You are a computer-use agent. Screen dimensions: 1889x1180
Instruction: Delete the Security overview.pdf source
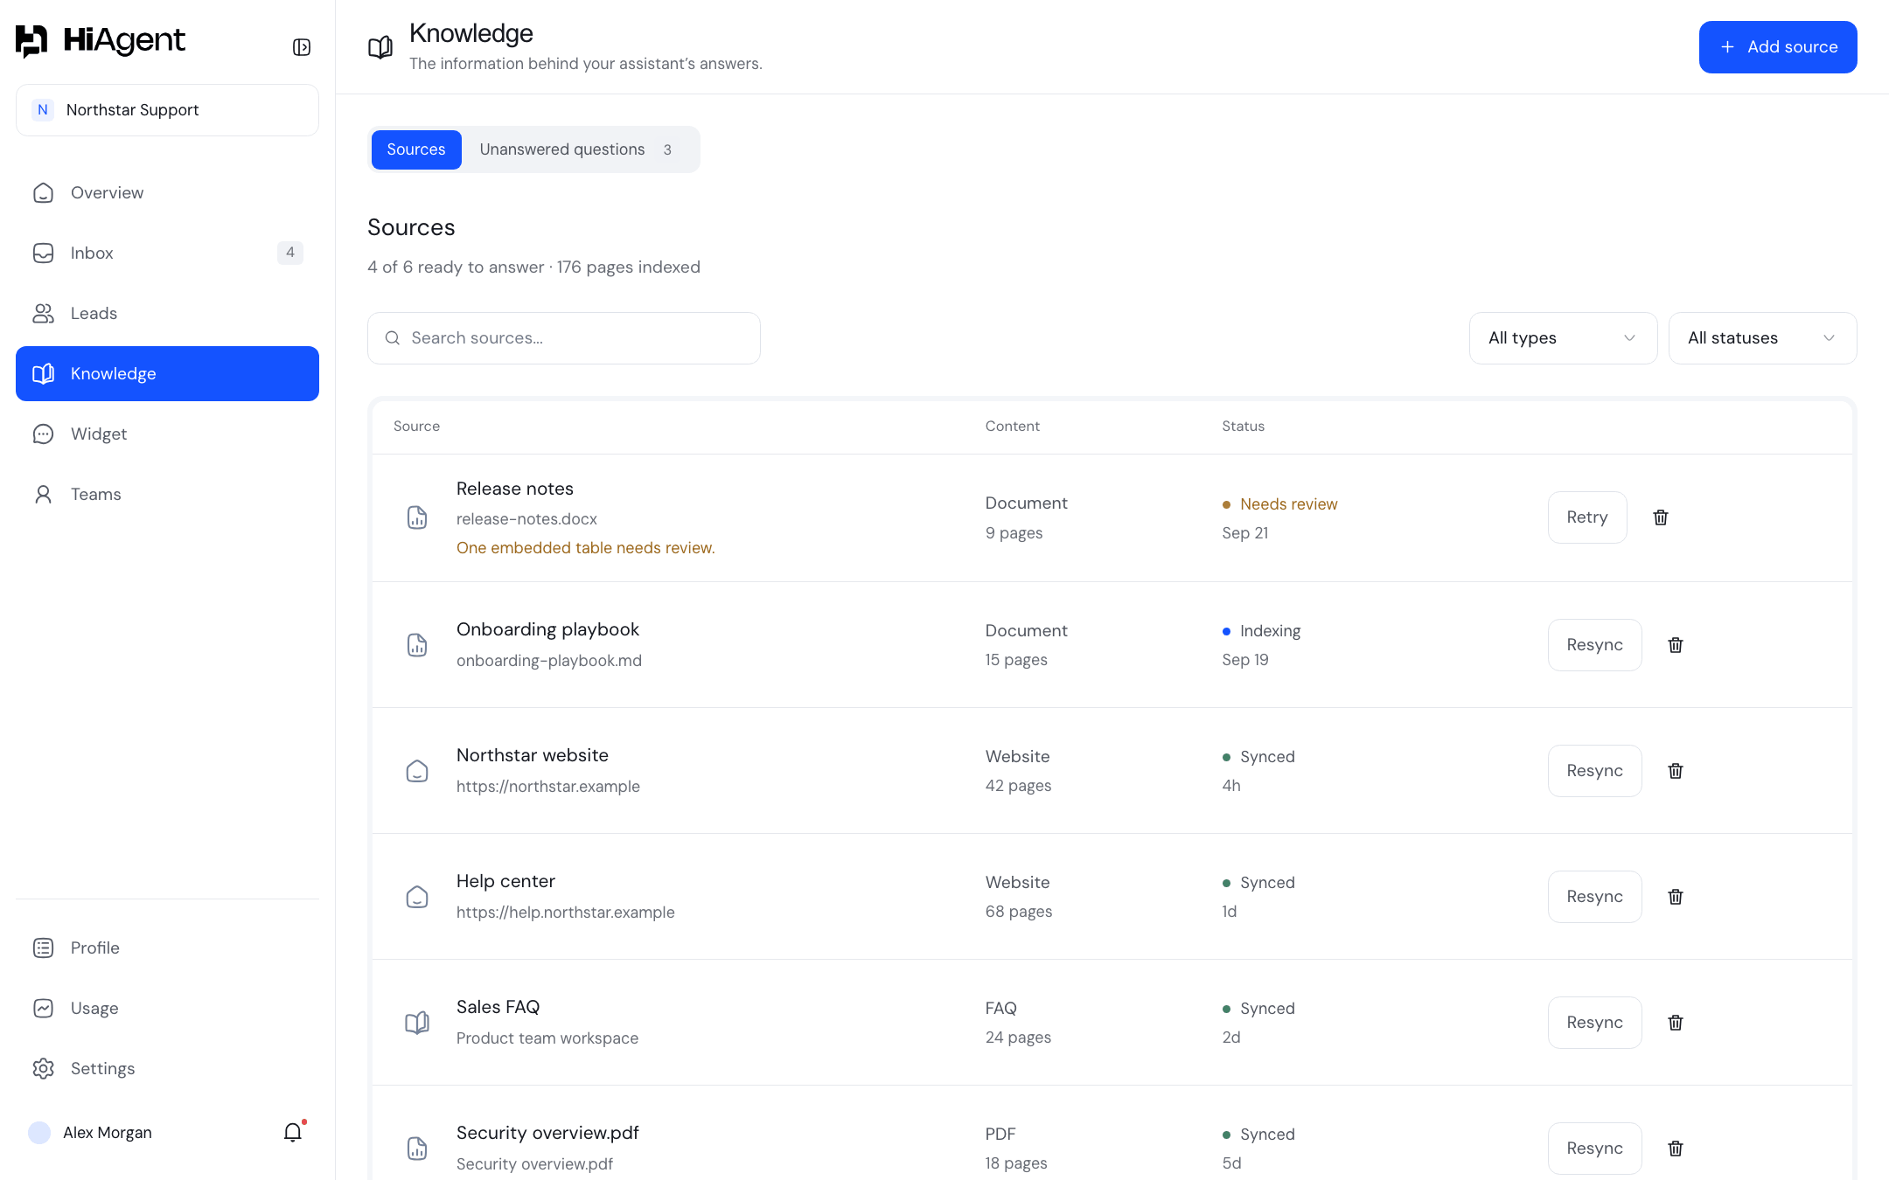1676,1149
